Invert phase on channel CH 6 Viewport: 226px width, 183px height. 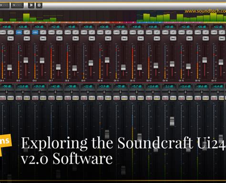point(43,32)
